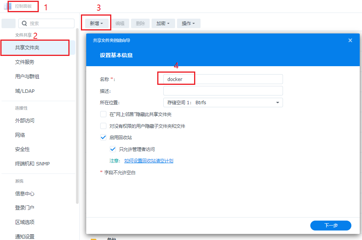
Task: Click the 设置基本信息 heading
Action: (116, 55)
